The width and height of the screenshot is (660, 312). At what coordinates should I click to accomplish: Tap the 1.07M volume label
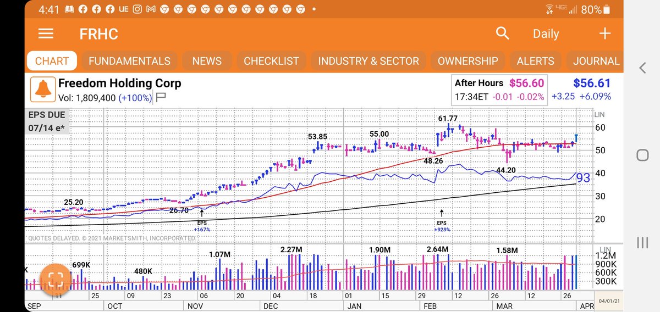(221, 254)
